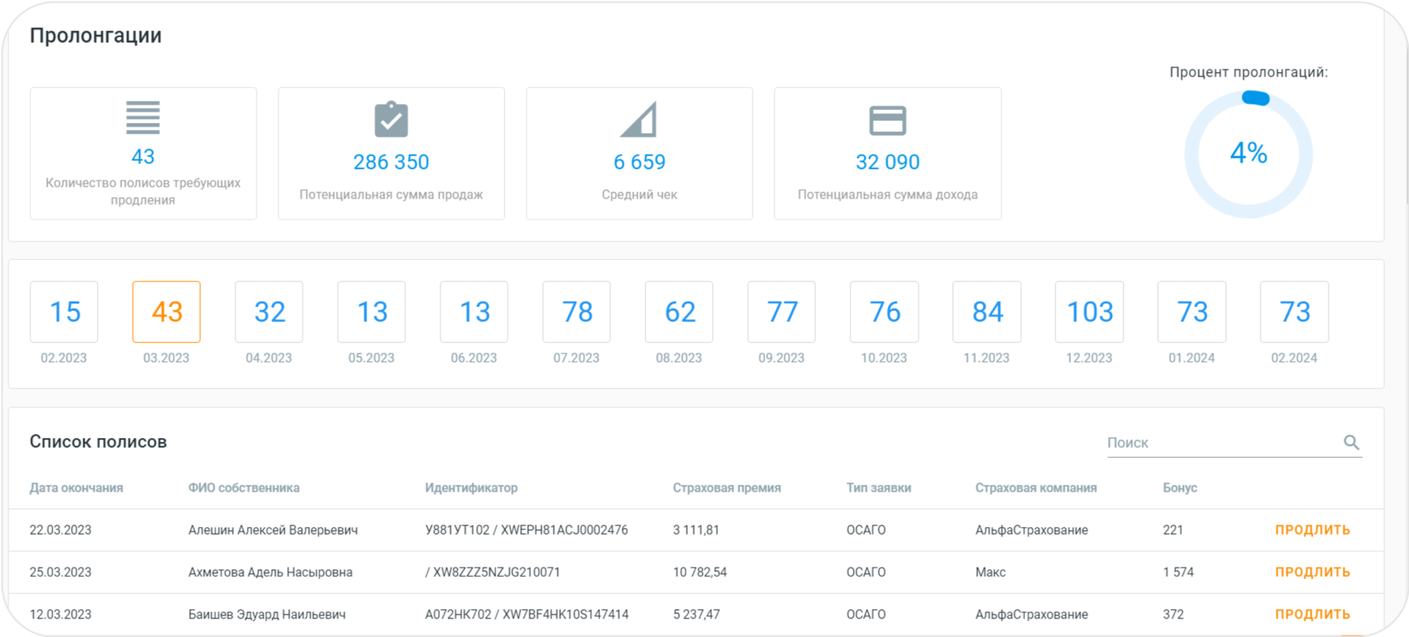This screenshot has height=637, width=1409.
Task: Click the average check triangle icon
Action: click(x=638, y=119)
